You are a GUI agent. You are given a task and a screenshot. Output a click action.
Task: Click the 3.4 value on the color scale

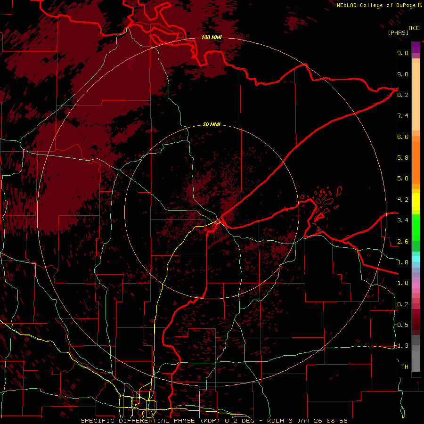[403, 220]
